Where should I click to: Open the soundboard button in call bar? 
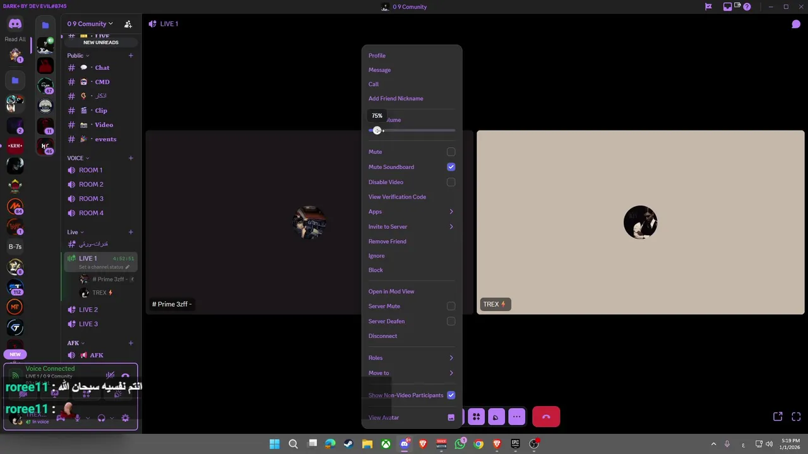(496, 417)
